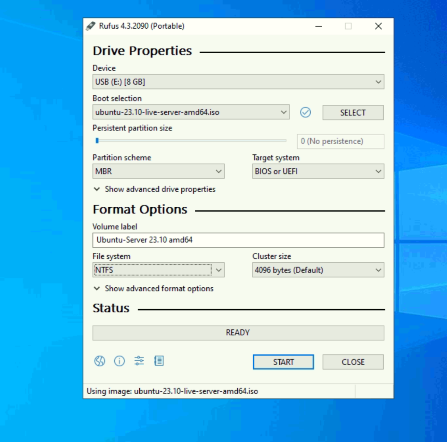Click the START button
447x442 pixels.
283,362
